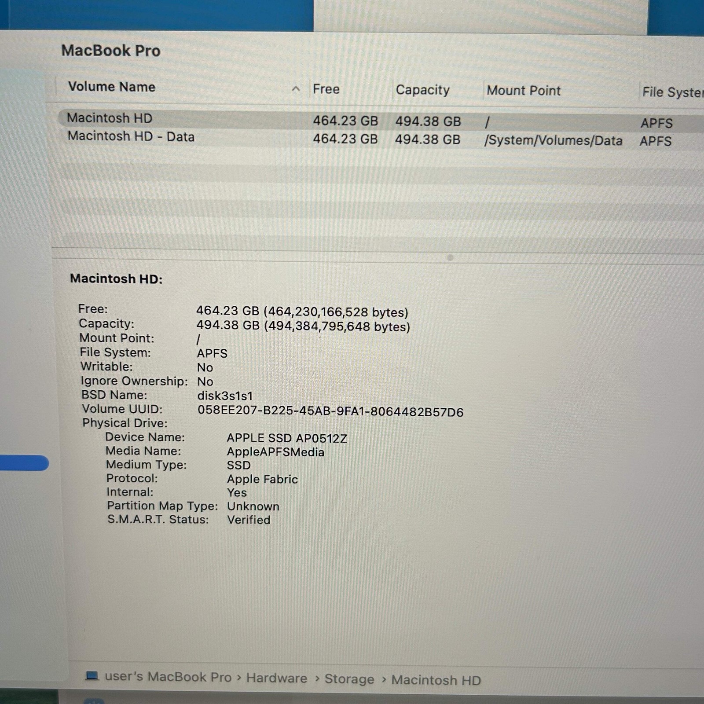Sort by the File System column header
The width and height of the screenshot is (704, 704).
[672, 92]
